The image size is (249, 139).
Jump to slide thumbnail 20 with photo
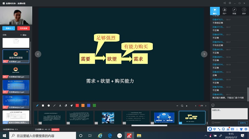tap(108, 118)
